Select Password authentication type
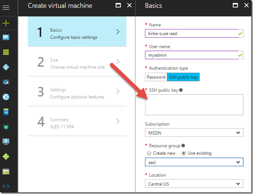 (x=156, y=77)
